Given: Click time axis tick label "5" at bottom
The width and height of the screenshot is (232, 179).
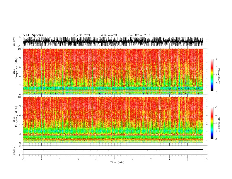Looking at the screenshot, I should 115,159.
